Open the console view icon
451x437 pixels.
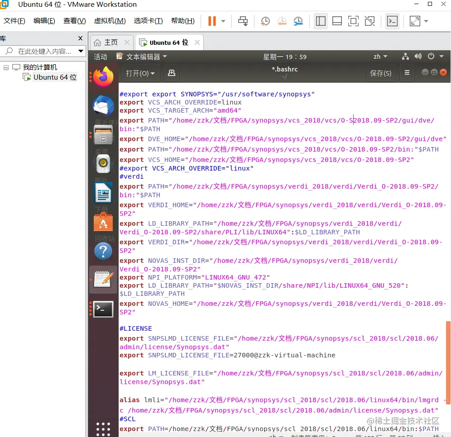tap(392, 21)
